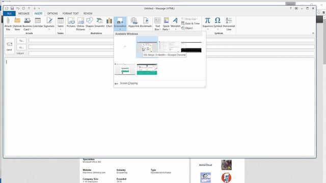Select the INSERT ribbon tab

(x=38, y=14)
